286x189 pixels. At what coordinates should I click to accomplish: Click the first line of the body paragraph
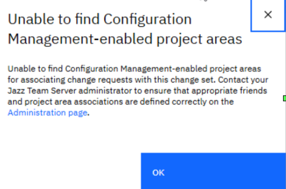coord(134,69)
